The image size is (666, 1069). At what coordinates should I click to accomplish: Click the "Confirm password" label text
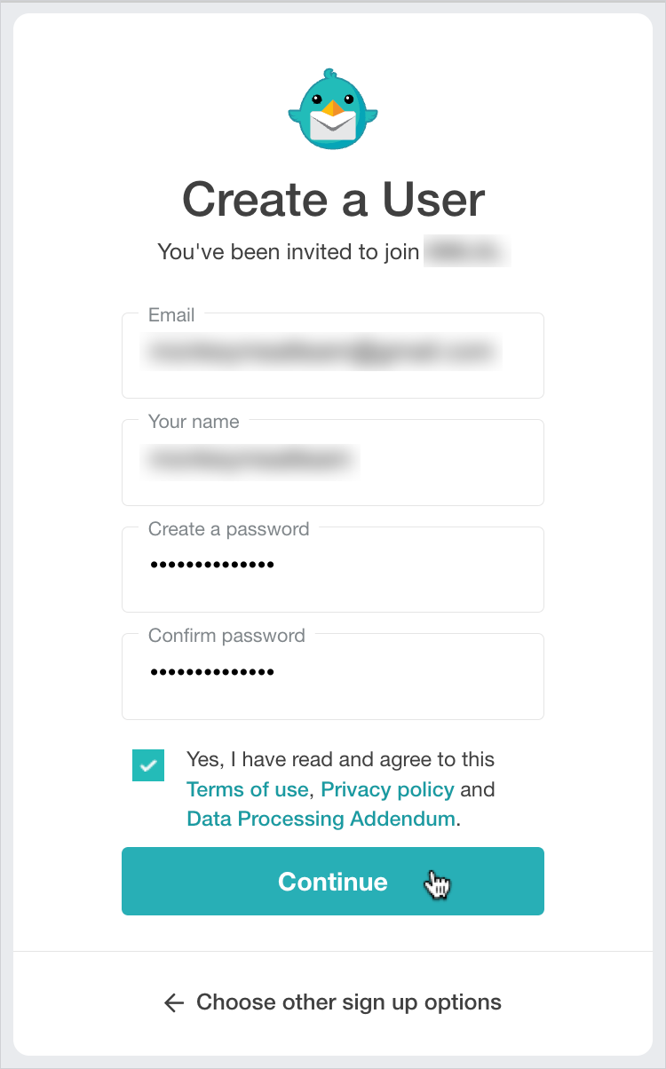click(x=226, y=636)
